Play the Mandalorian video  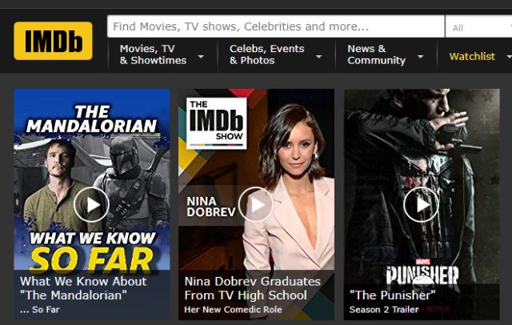click(91, 205)
